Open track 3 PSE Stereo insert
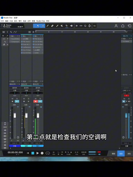 (38, 39)
